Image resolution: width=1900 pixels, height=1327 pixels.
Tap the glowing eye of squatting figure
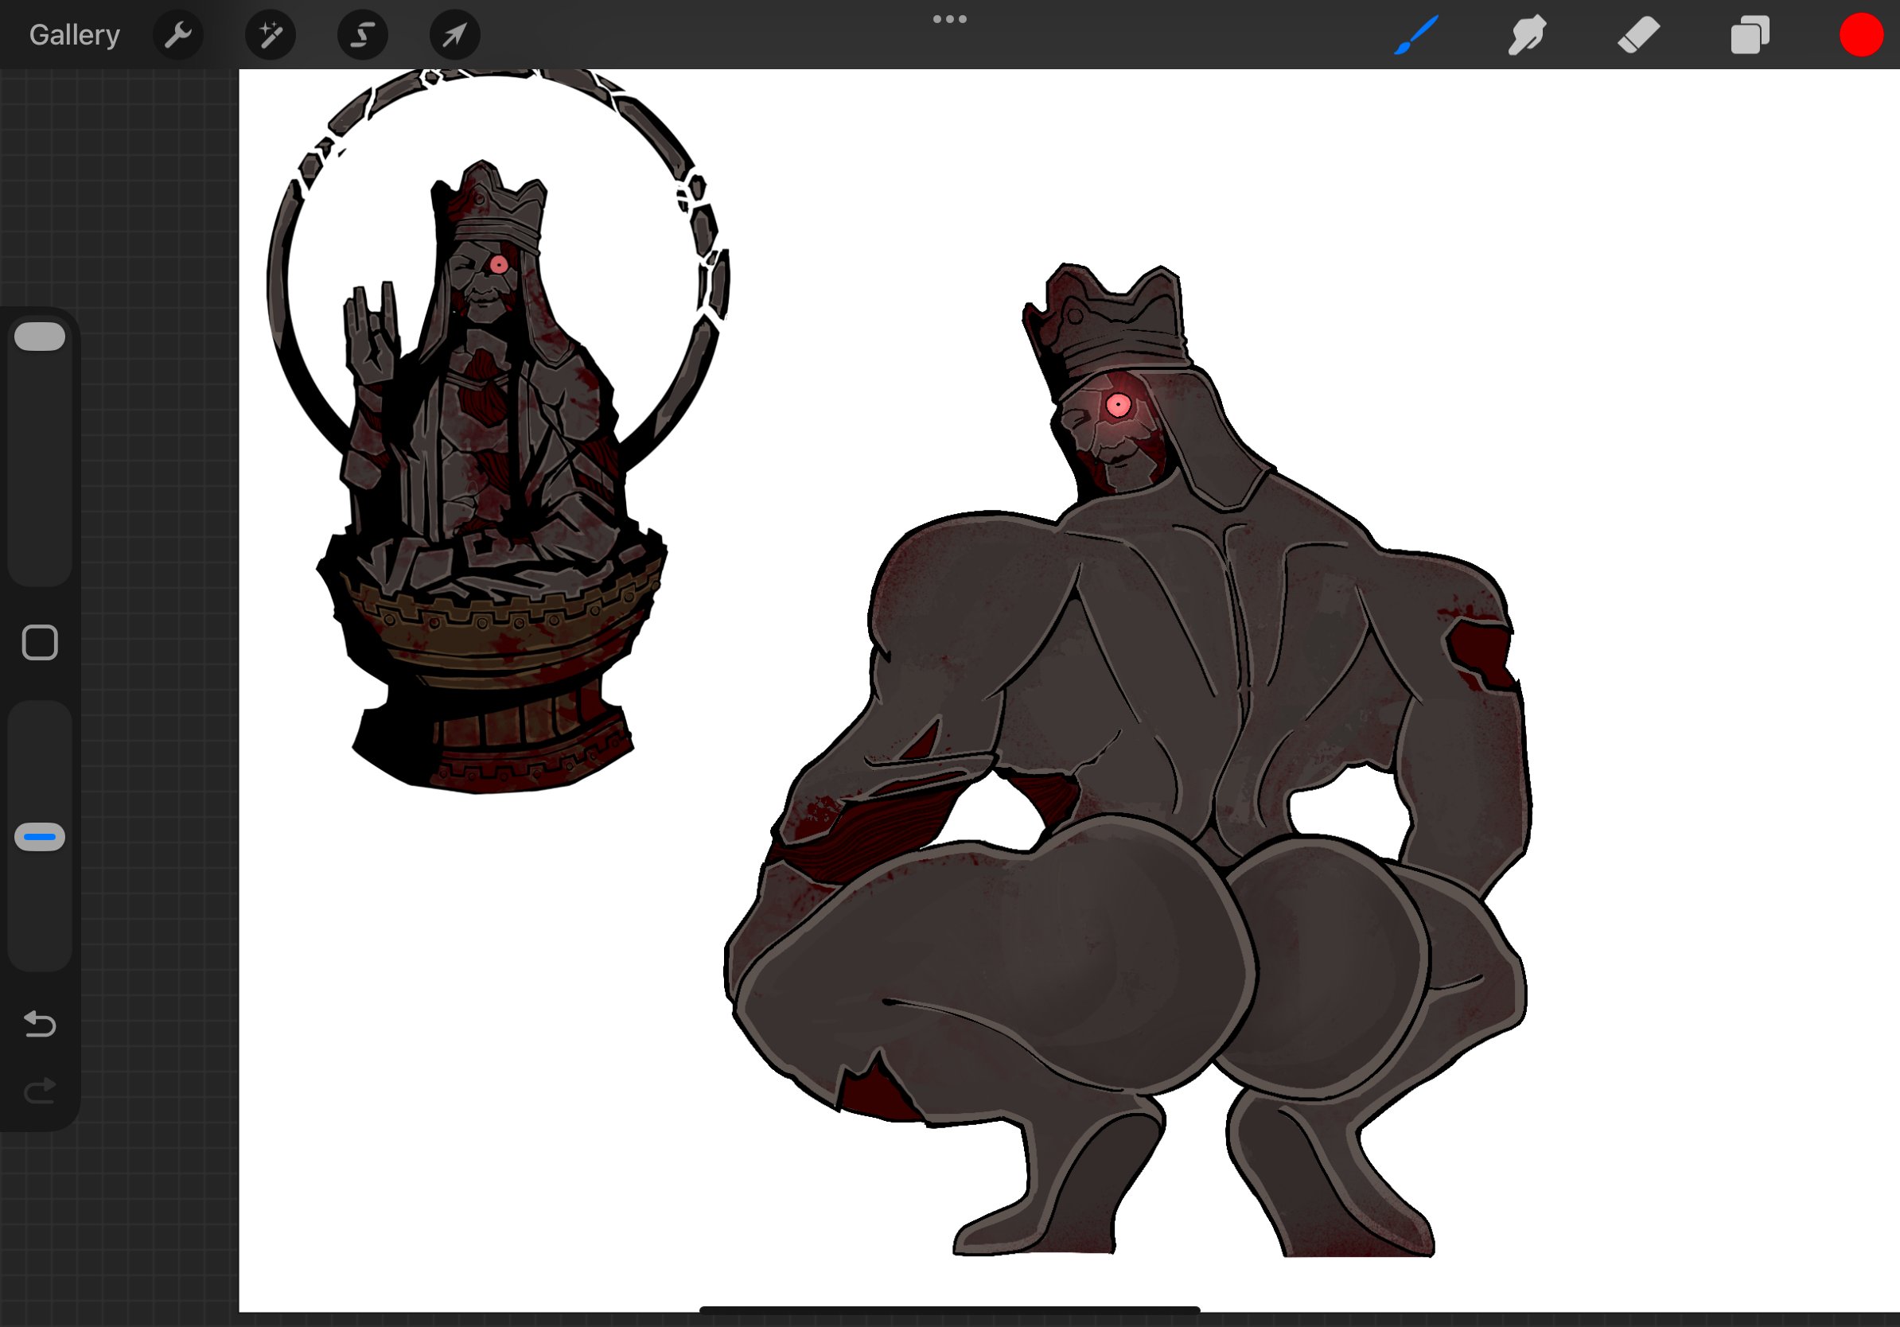coord(1118,405)
